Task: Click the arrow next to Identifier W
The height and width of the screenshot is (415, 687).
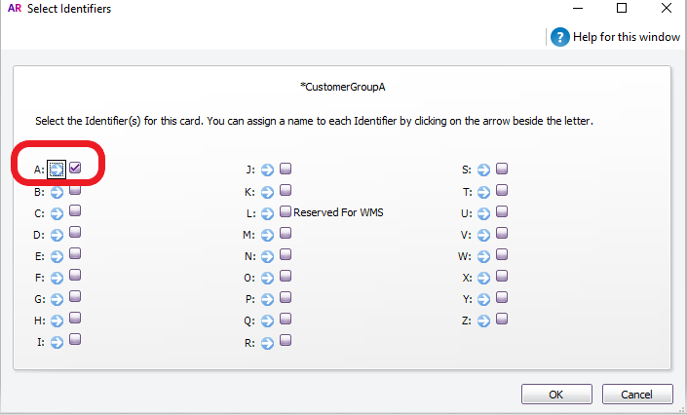Action: [x=483, y=256]
